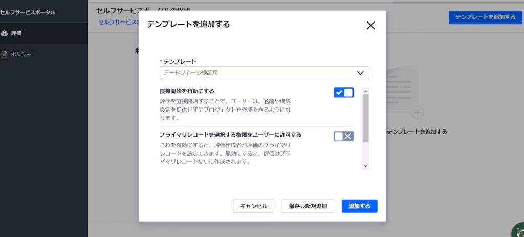Image resolution: width=524 pixels, height=237 pixels.
Task: Click the ポリシー document icon in sidebar
Action: click(x=5, y=54)
